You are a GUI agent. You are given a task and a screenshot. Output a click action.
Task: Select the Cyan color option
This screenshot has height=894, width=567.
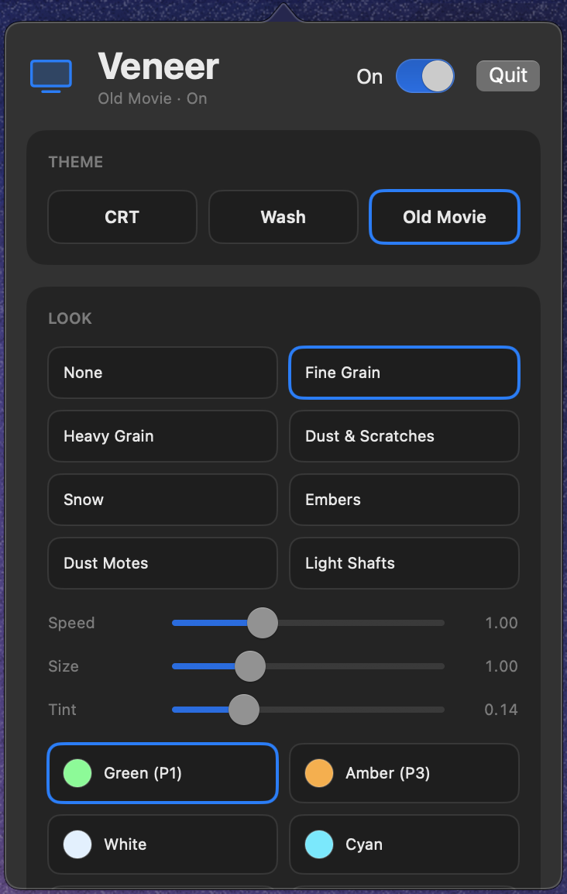(404, 844)
